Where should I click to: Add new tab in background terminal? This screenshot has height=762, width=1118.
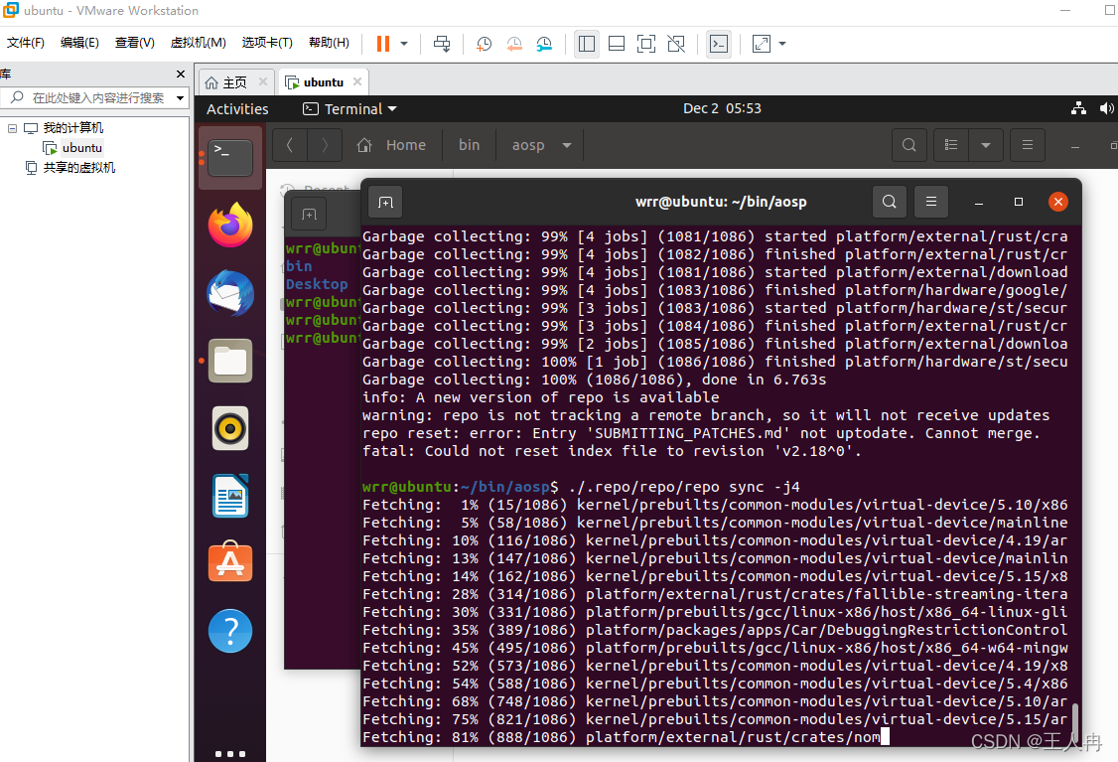pyautogui.click(x=310, y=214)
